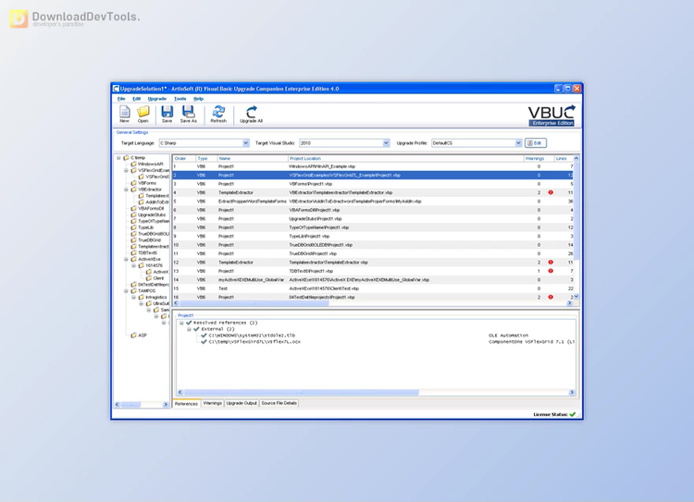Viewport: 694px width, 502px height.
Task: Open the Target Visual Studio dropdown
Action: pos(386,143)
